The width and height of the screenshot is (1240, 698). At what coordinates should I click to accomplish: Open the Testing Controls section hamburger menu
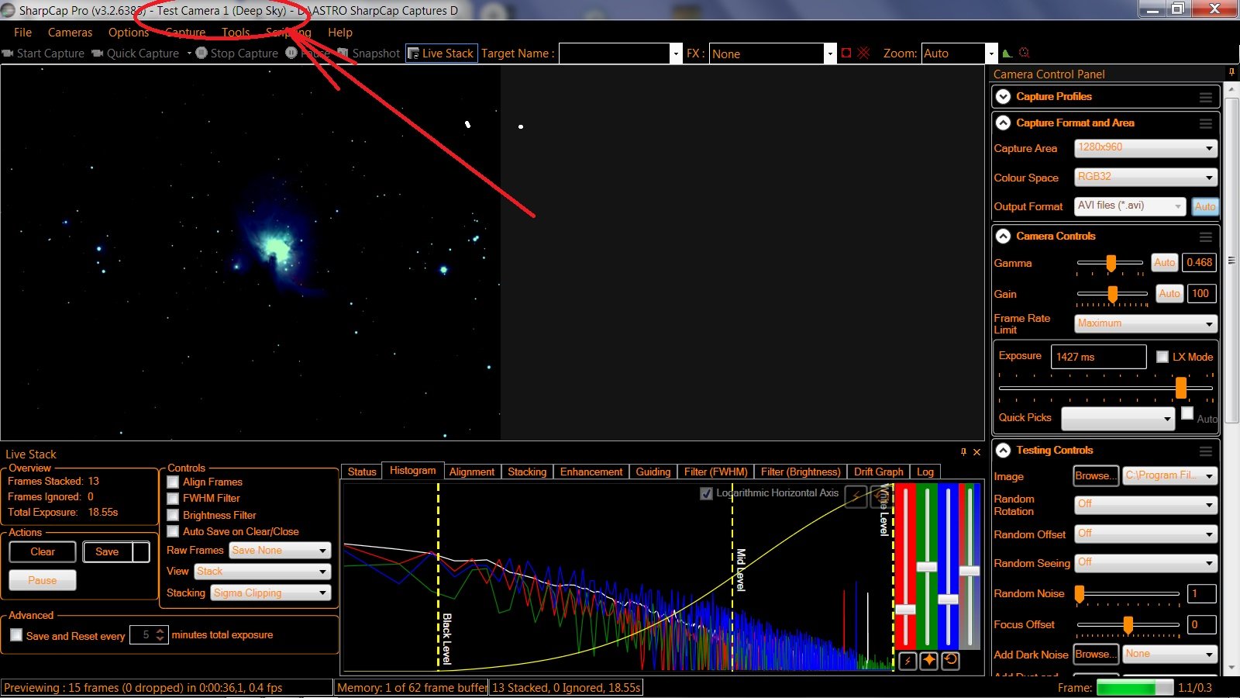(x=1206, y=451)
